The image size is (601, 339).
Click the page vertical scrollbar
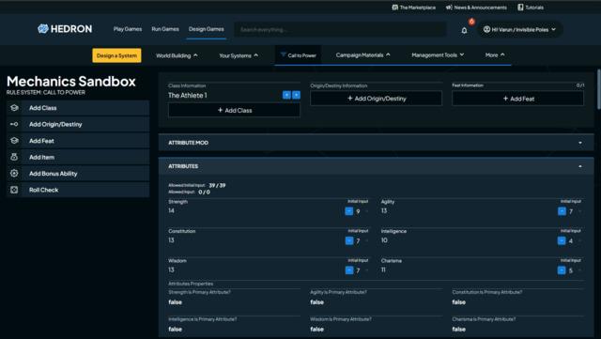coord(599,89)
